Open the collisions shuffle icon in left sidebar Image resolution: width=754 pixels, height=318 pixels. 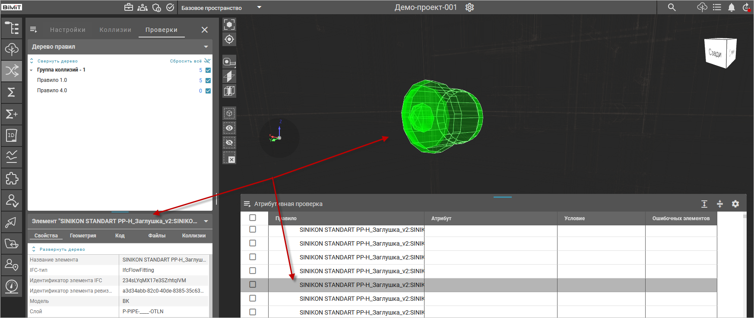point(12,71)
